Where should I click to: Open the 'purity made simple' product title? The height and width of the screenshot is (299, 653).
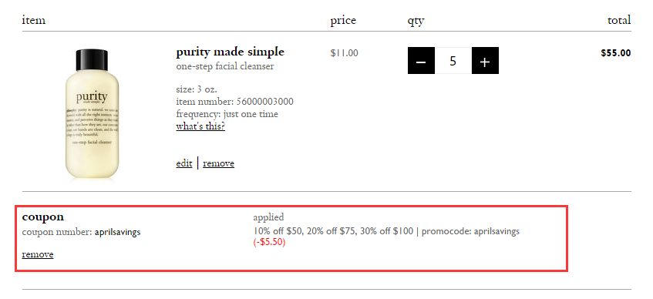[231, 52]
